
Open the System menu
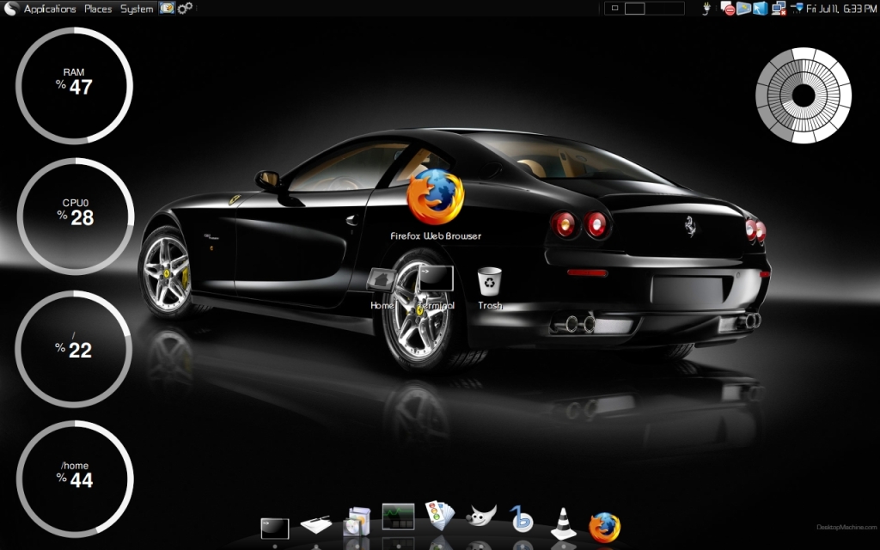tap(137, 9)
